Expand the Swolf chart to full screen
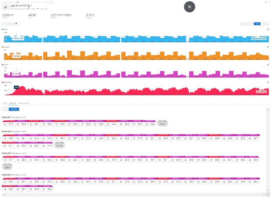This screenshot has height=197, width=271. (268, 65)
